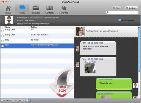Viewport: 141px width, 103px height.
Task: Toggle the checkbox for Pam chat
Action: tap(3, 46)
